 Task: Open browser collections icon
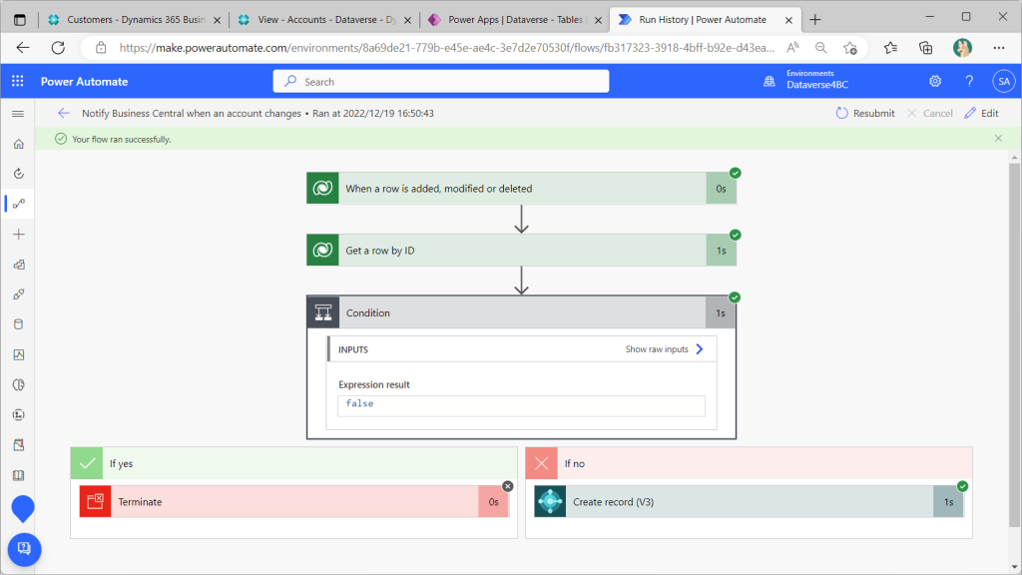pos(925,48)
